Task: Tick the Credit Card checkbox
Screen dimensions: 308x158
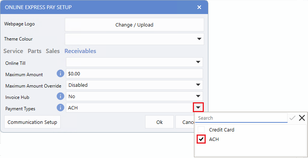Action: click(x=201, y=130)
